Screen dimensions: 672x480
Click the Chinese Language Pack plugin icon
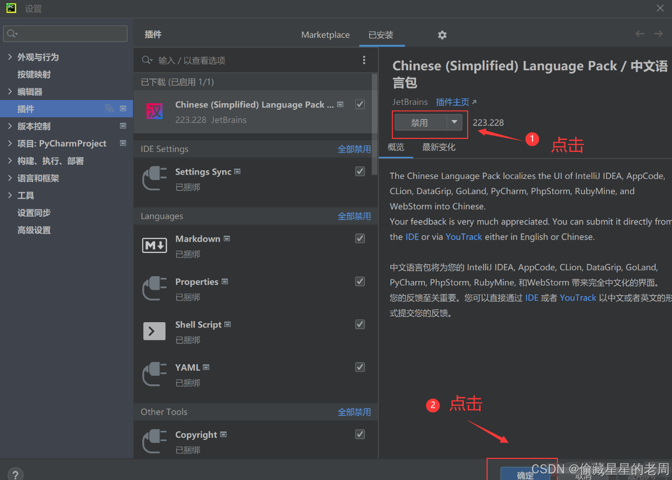[155, 112]
